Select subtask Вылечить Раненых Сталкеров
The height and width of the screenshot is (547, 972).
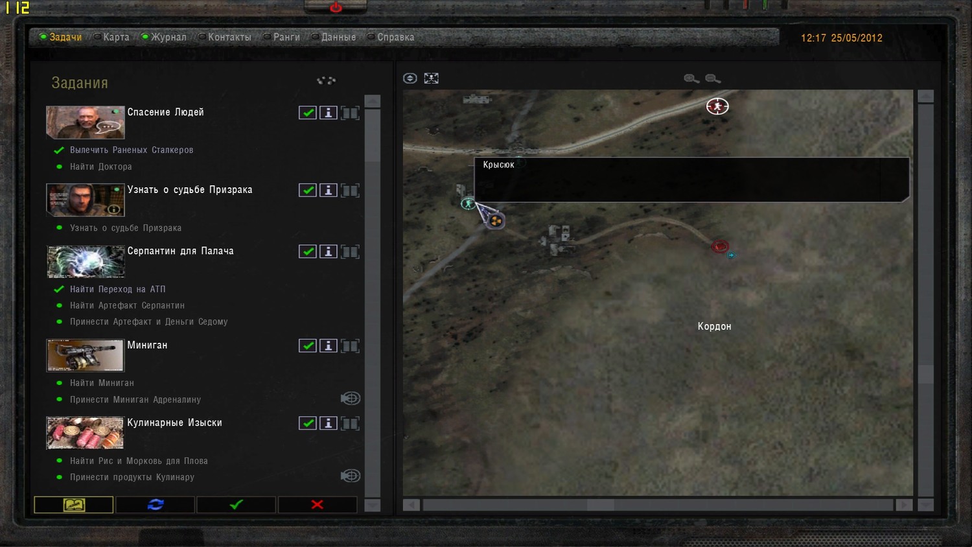(x=132, y=150)
